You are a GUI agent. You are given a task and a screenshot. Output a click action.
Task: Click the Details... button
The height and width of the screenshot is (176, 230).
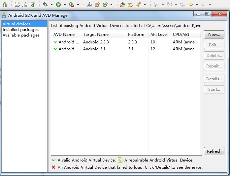(x=214, y=79)
